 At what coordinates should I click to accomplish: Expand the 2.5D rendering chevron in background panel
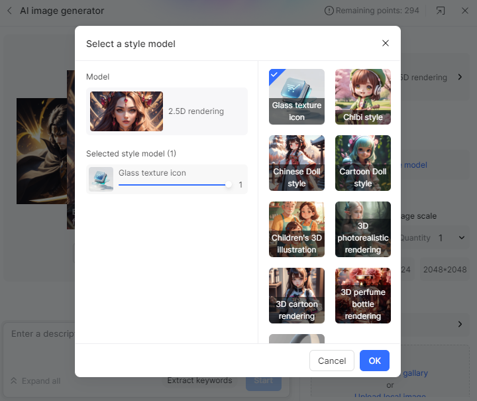click(460, 77)
